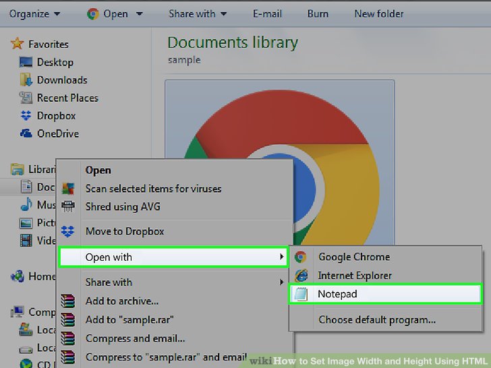This screenshot has width=491, height=368.
Task: Click the Internet Explorer icon in submenu
Action: click(x=301, y=276)
